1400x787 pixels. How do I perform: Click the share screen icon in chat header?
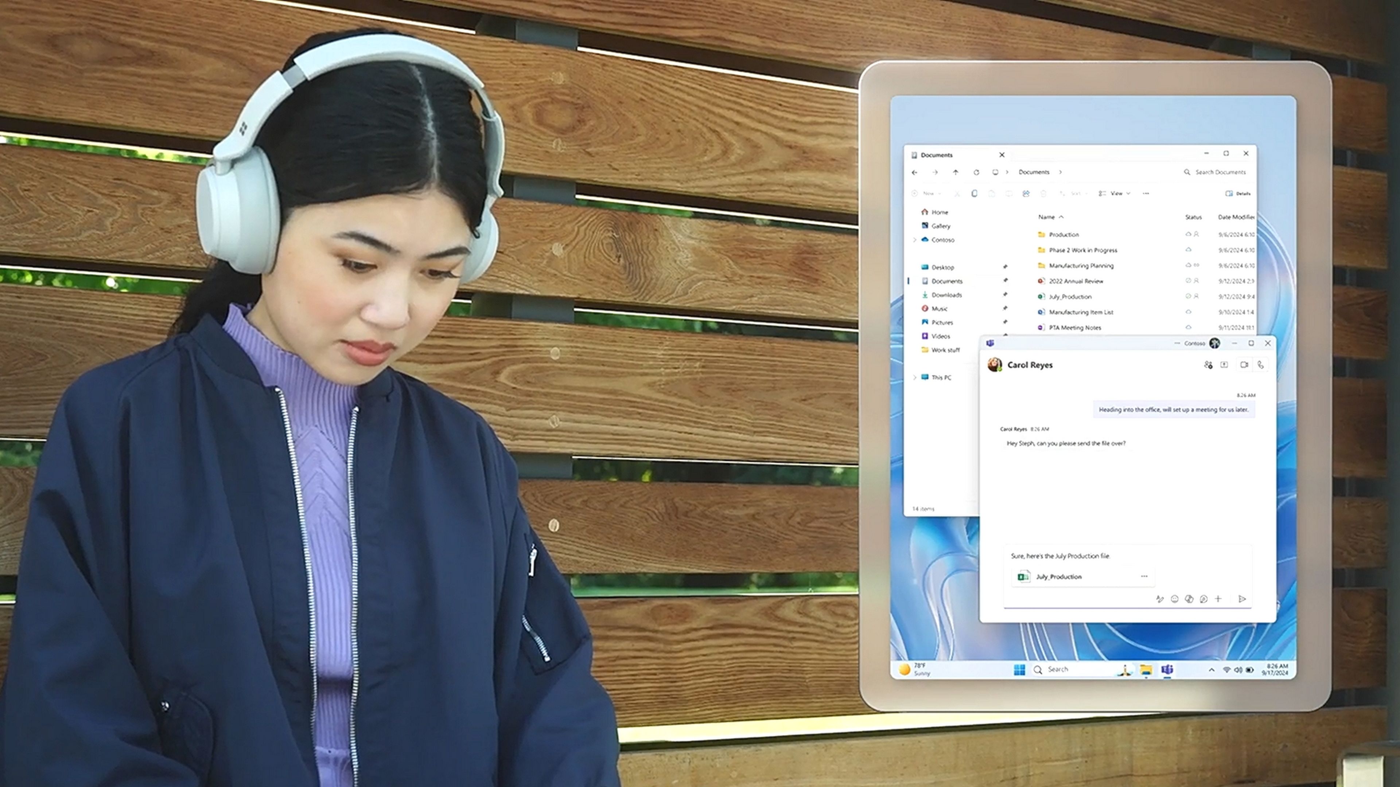(x=1224, y=365)
